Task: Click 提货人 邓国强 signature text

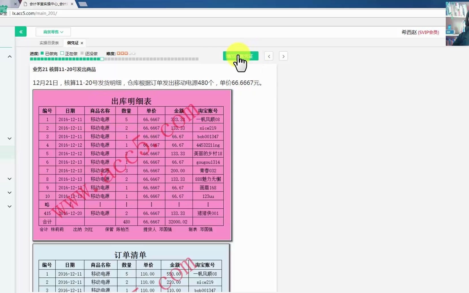Action: 157,229
